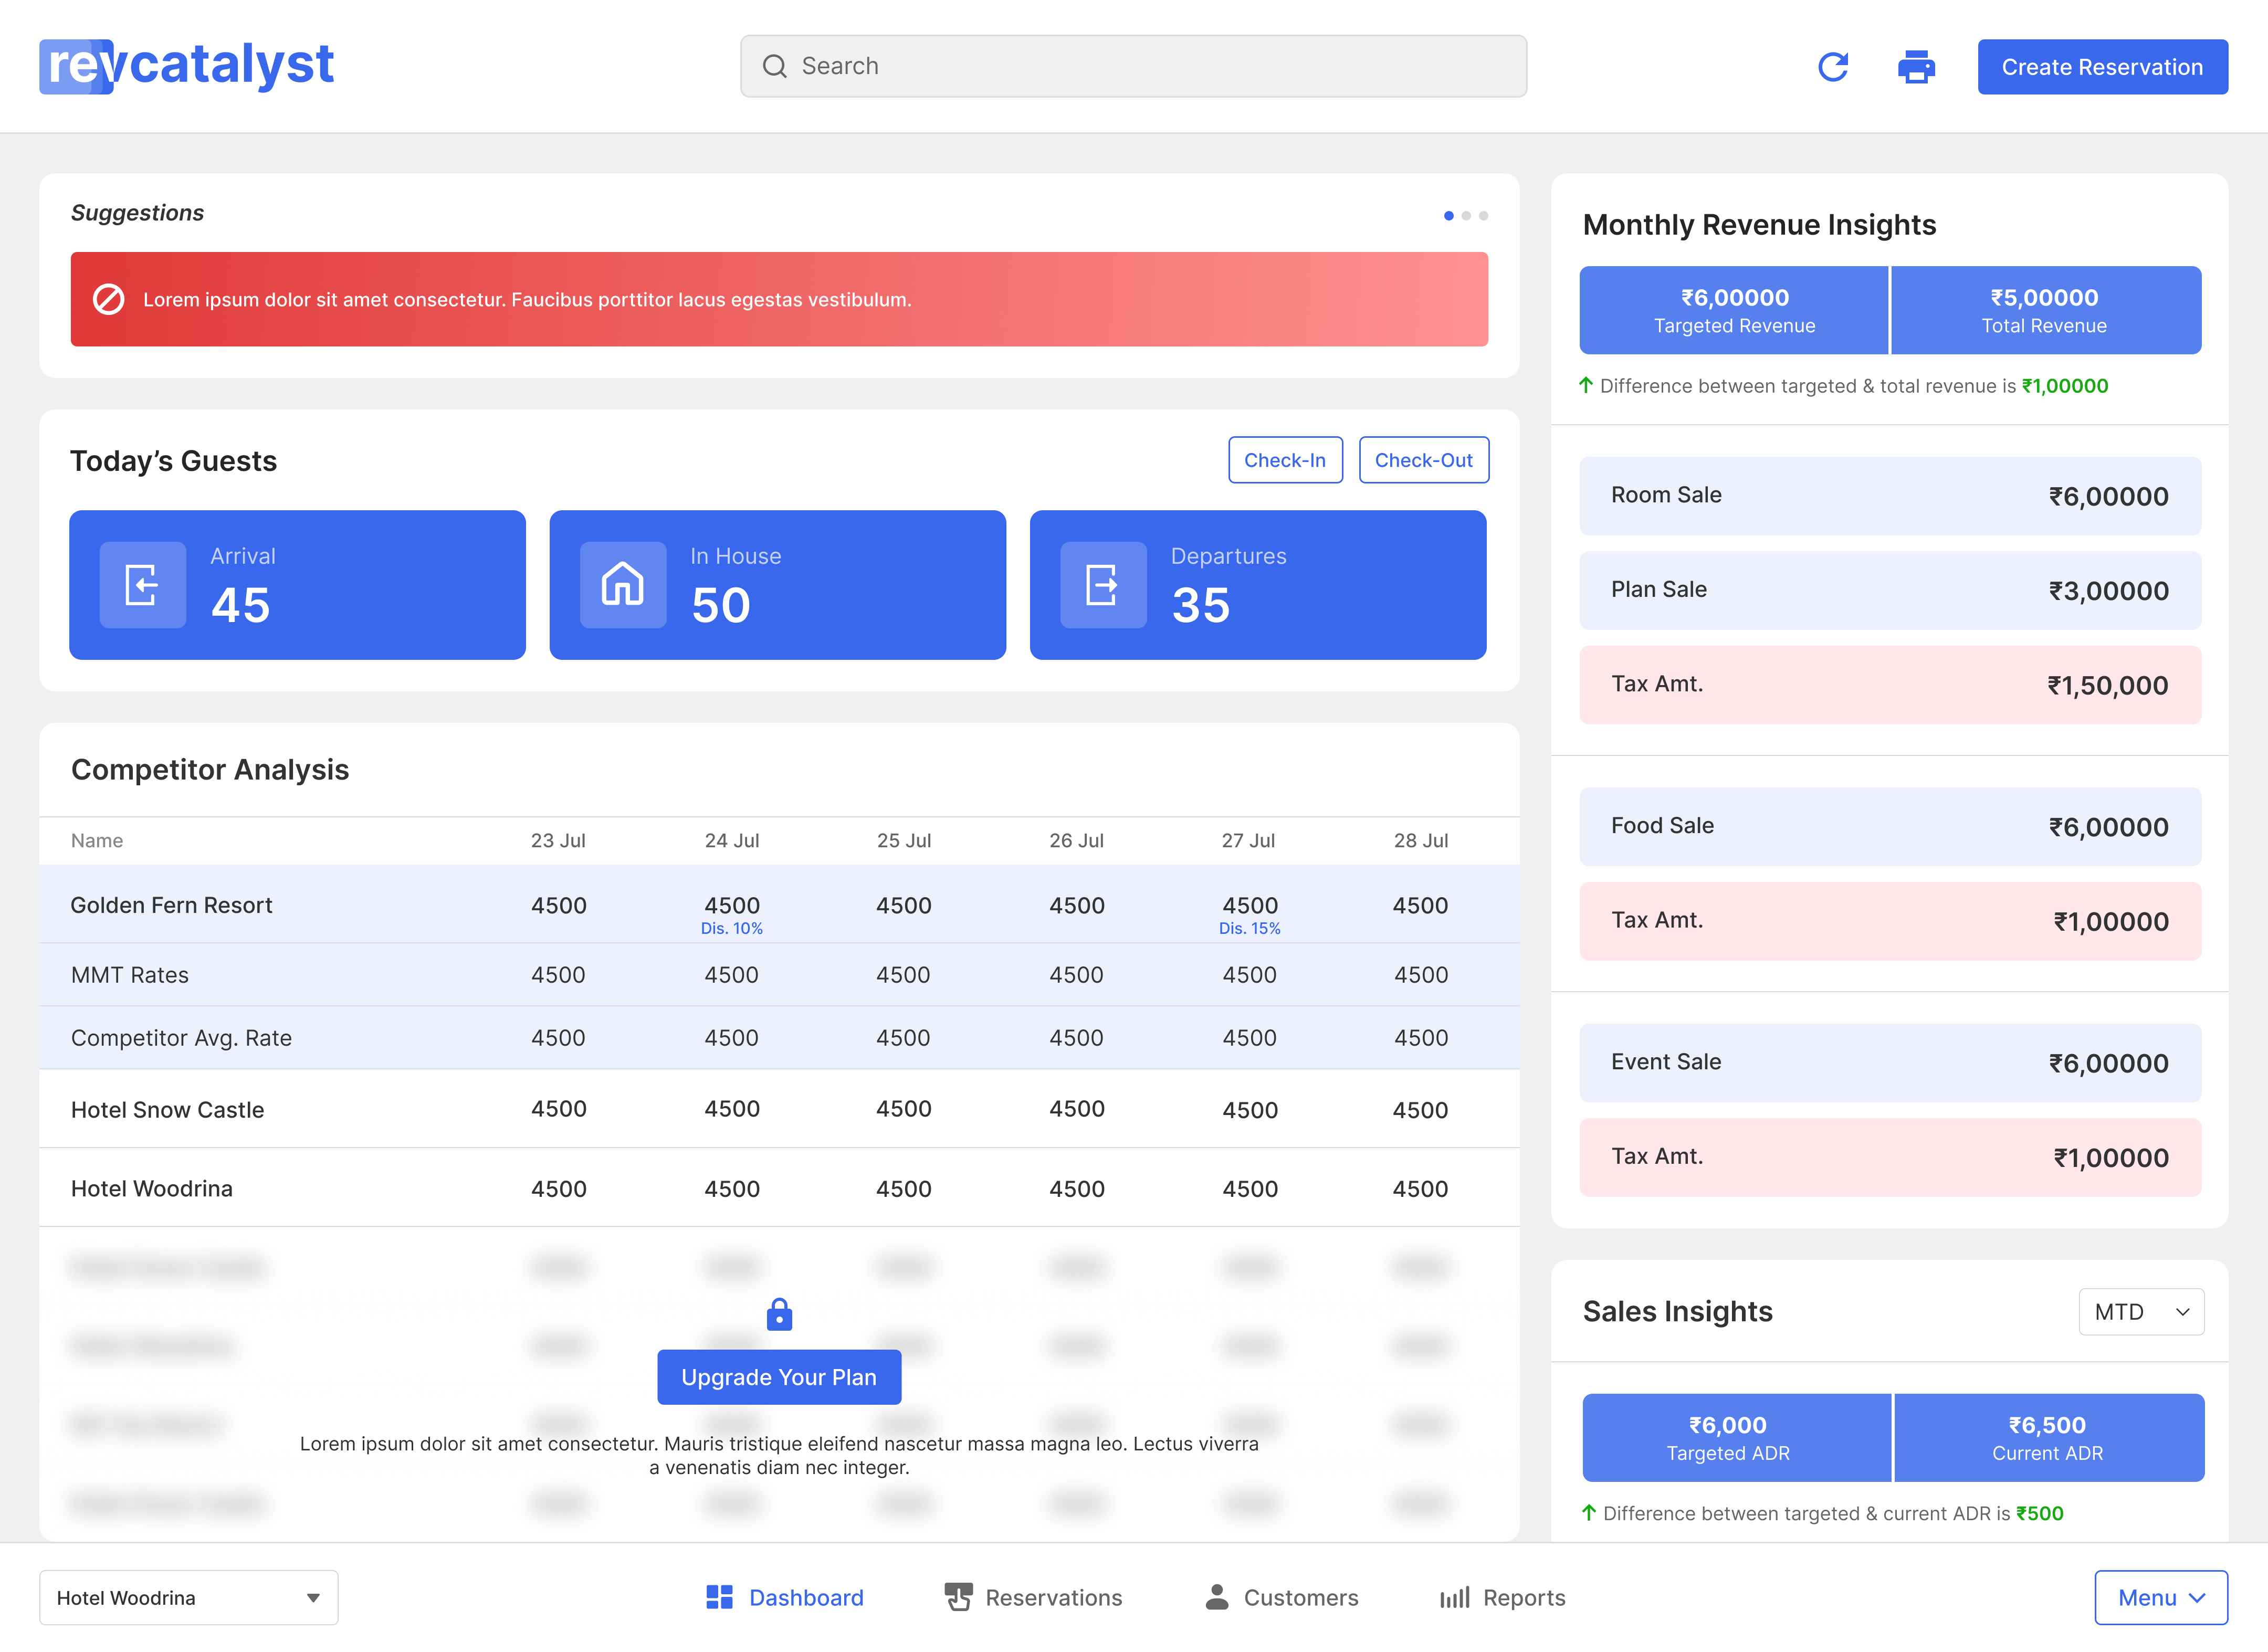This screenshot has width=2268, height=1652.
Task: Click the Departures exit icon
Action: tap(1103, 585)
